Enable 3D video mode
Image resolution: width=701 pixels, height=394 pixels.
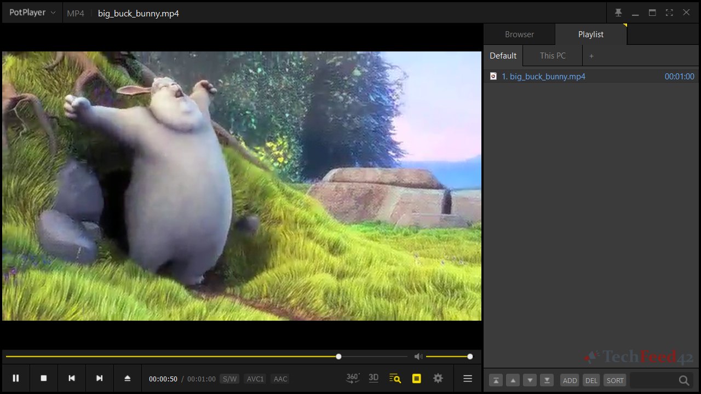(x=374, y=378)
